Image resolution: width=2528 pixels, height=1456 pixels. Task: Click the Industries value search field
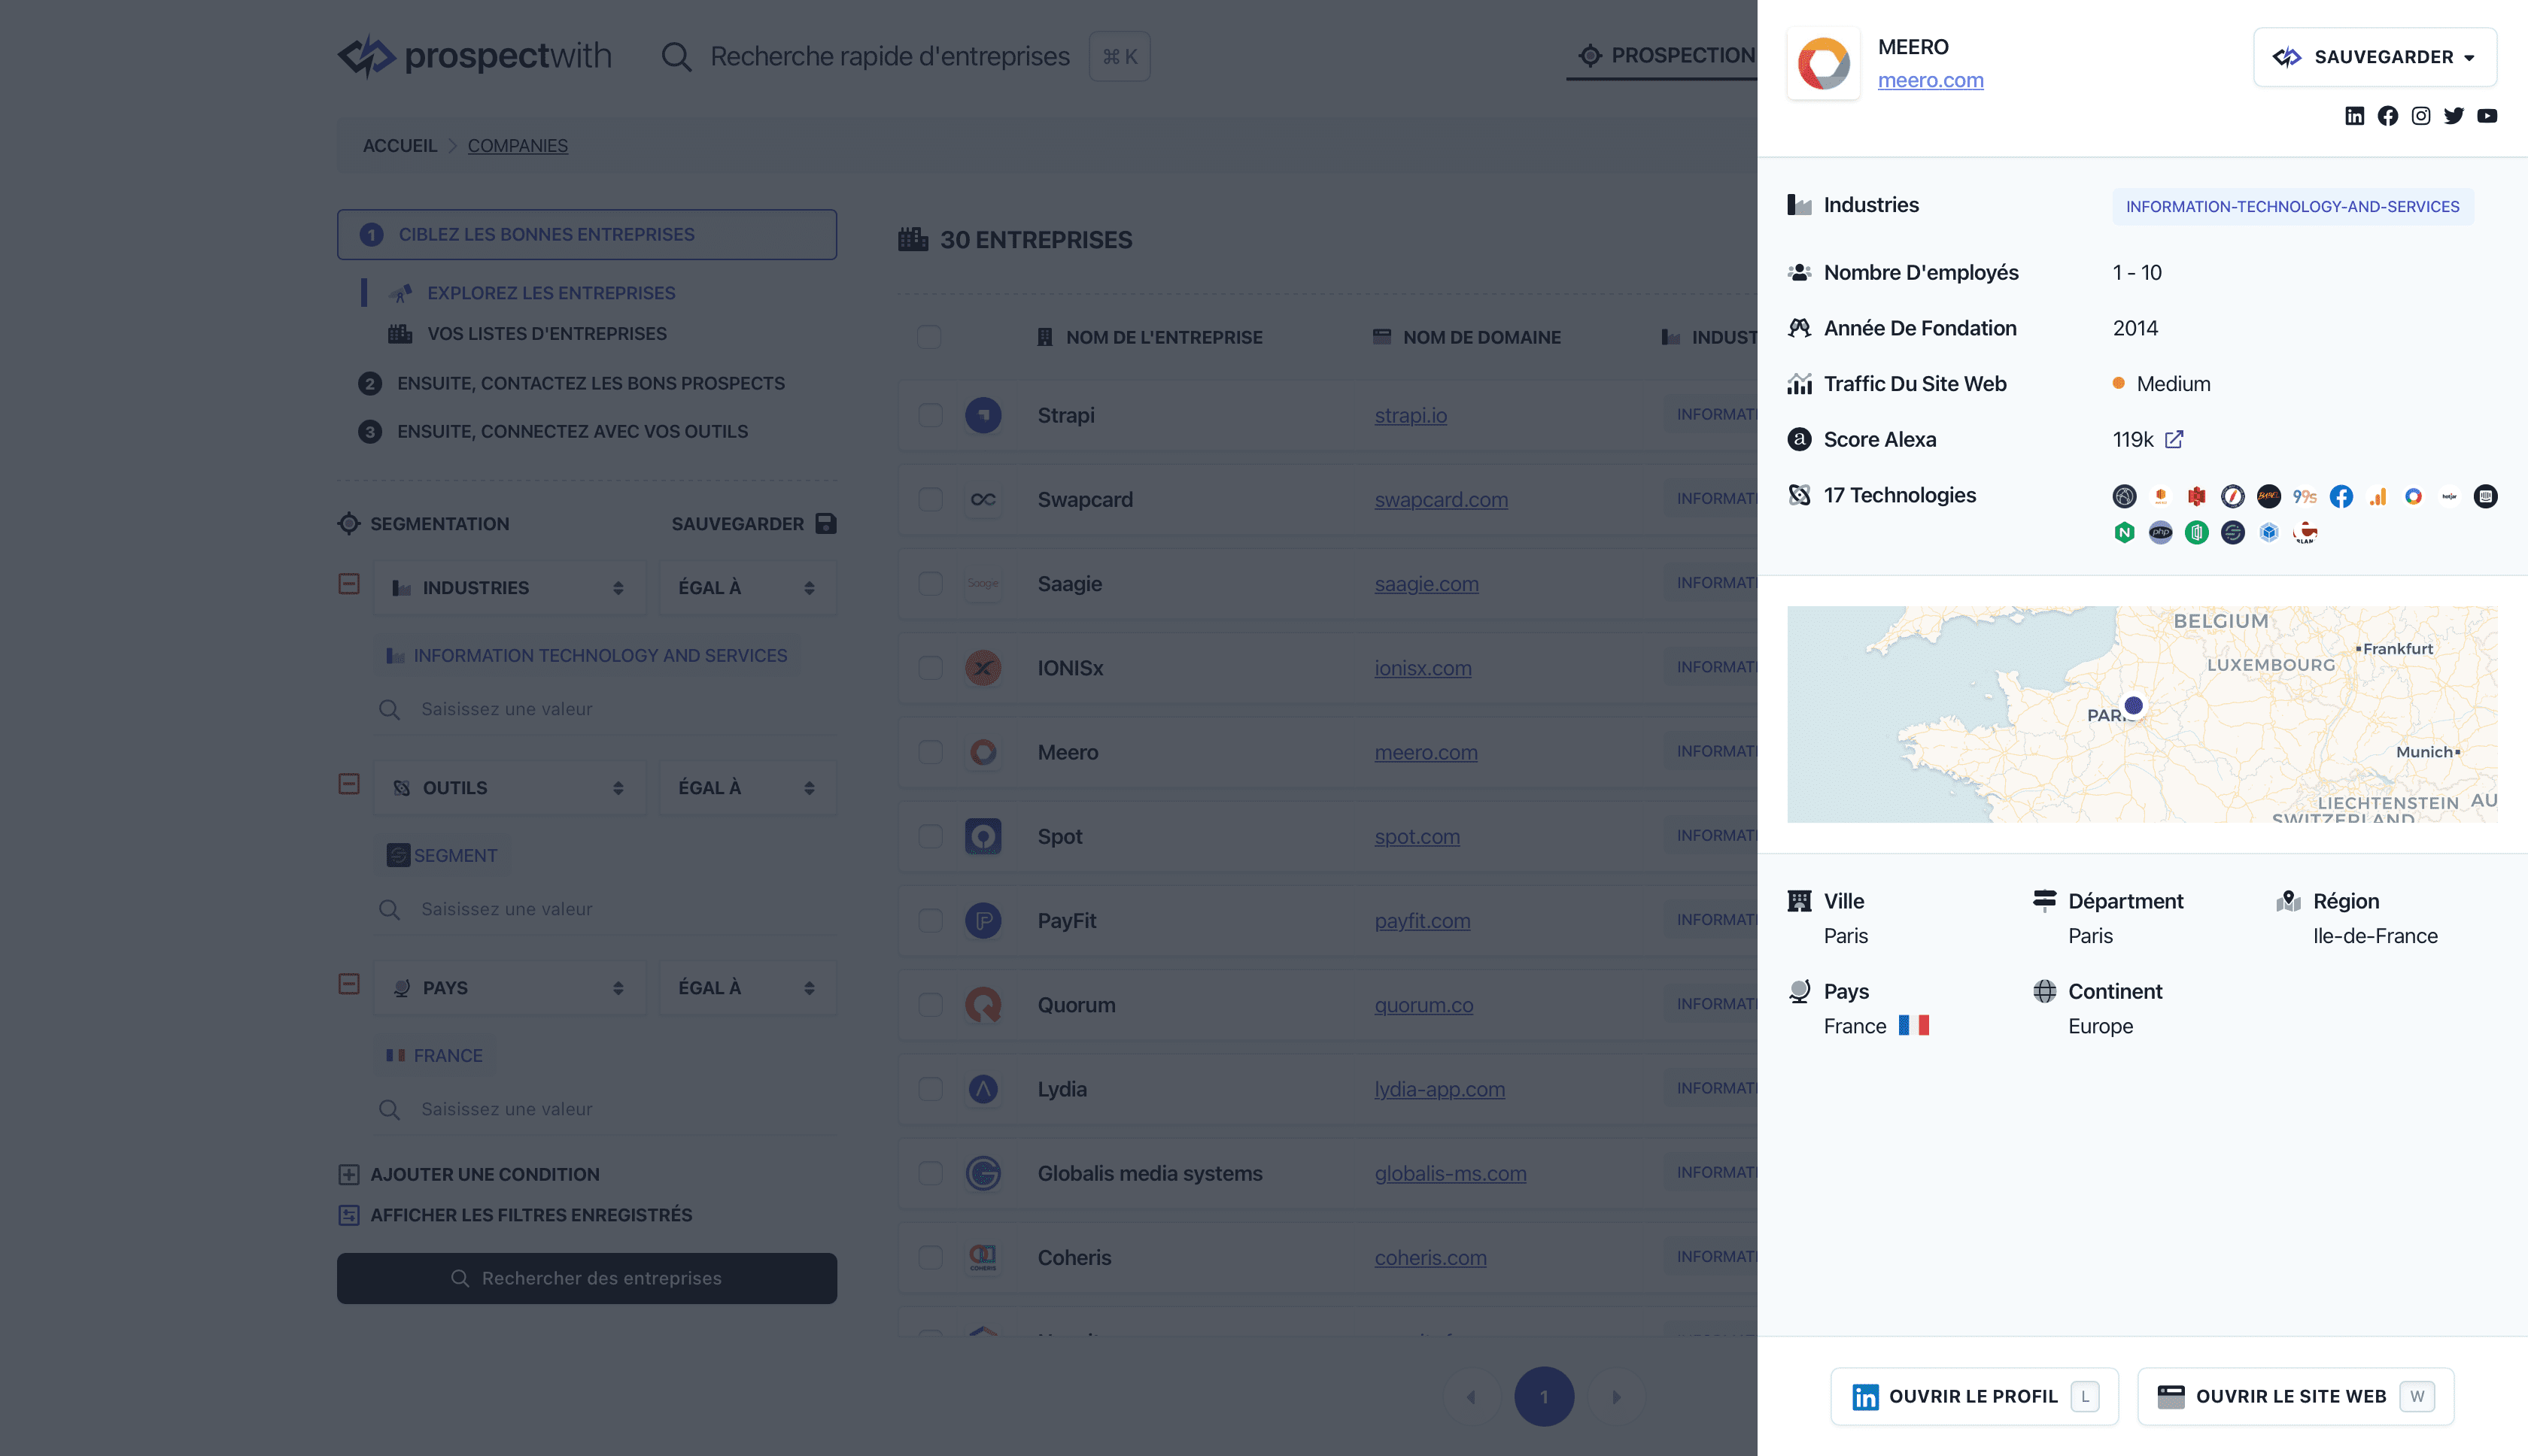pyautogui.click(x=604, y=709)
